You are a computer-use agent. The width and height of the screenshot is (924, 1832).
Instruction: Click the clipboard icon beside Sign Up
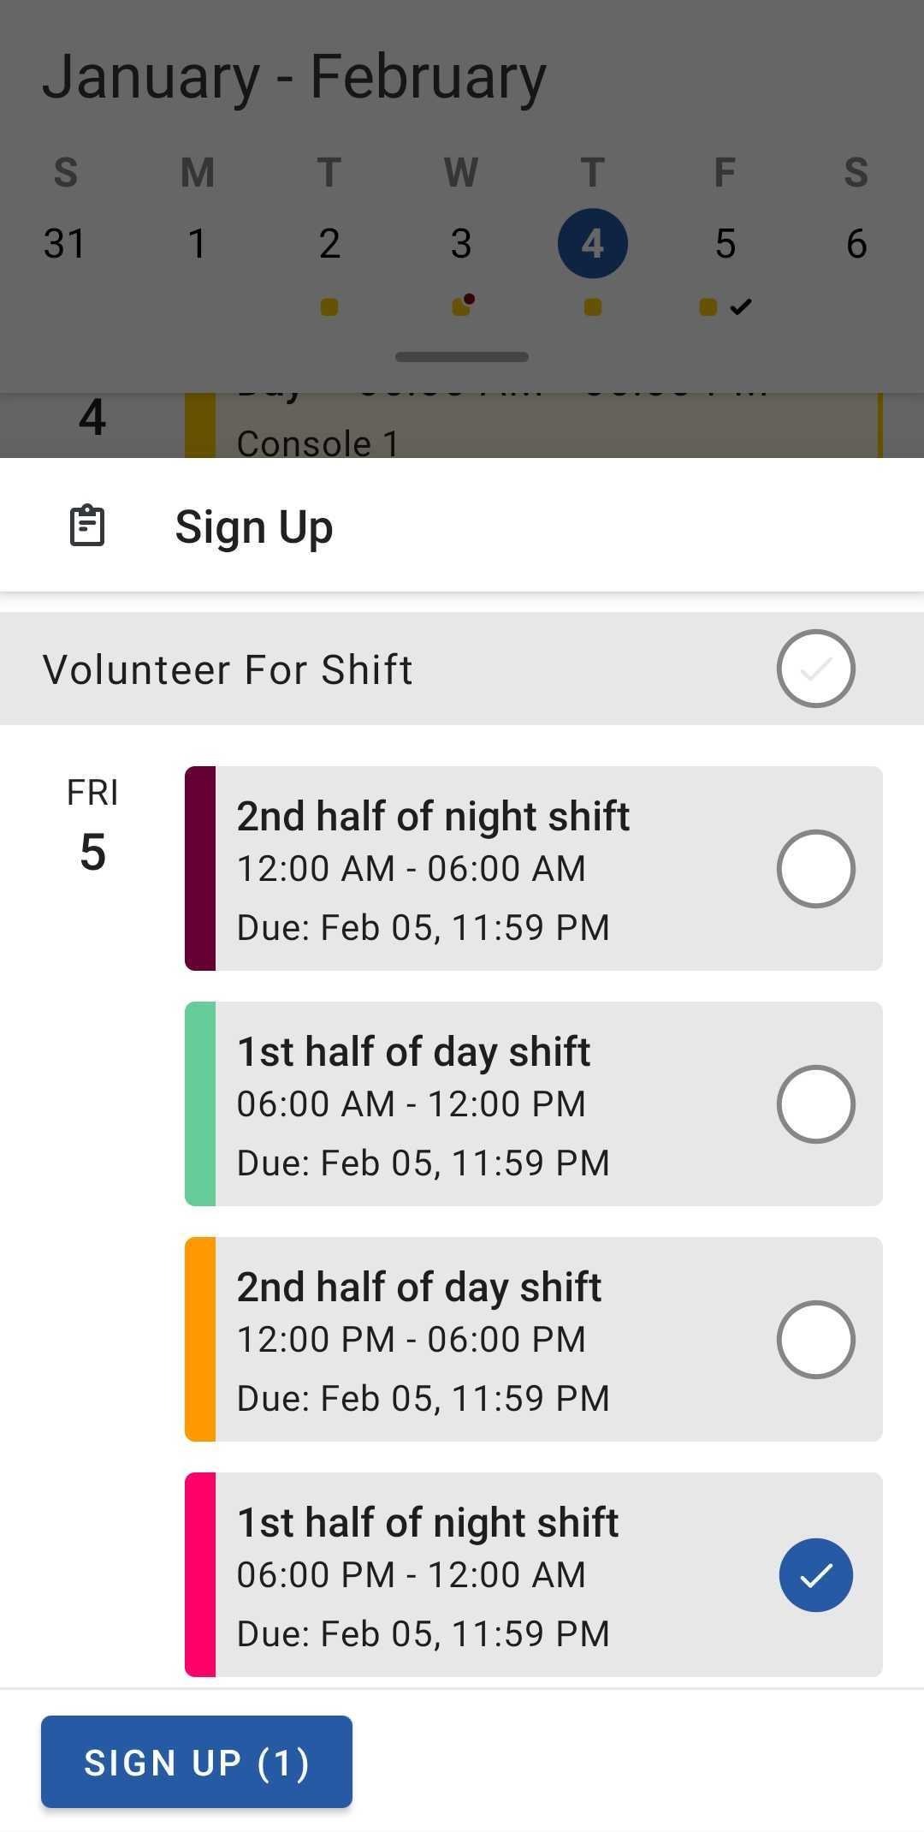point(87,526)
